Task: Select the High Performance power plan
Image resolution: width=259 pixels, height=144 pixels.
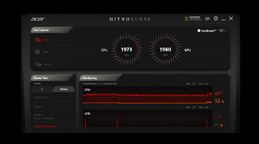Action: tap(45, 126)
